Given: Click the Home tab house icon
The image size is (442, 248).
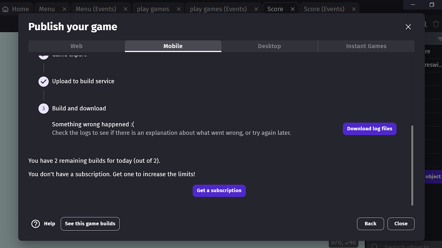Looking at the screenshot, I should pyautogui.click(x=6, y=9).
